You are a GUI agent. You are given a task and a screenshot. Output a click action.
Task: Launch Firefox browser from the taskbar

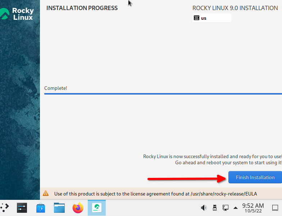pos(78,207)
